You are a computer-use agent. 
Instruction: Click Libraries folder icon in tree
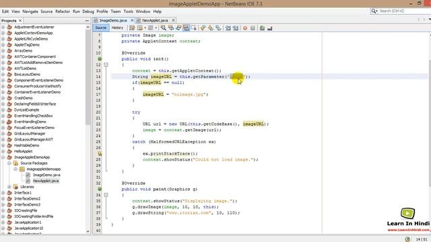15,187
